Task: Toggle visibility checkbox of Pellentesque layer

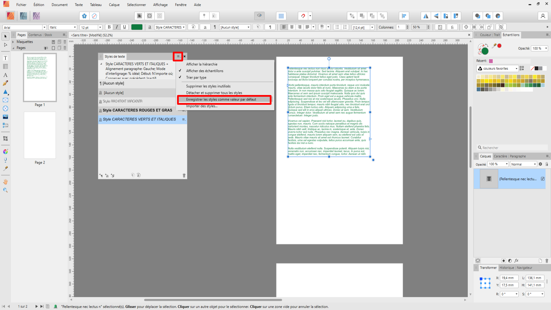Action: [543, 179]
